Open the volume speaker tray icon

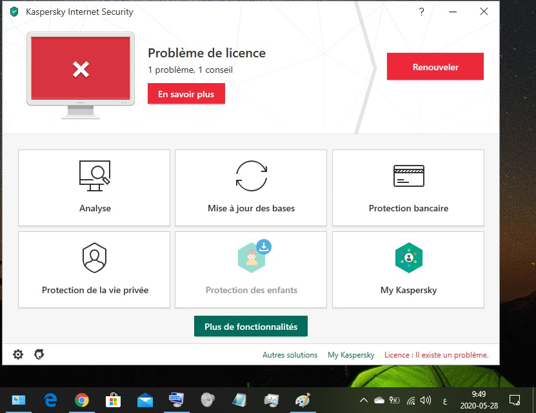(426, 400)
